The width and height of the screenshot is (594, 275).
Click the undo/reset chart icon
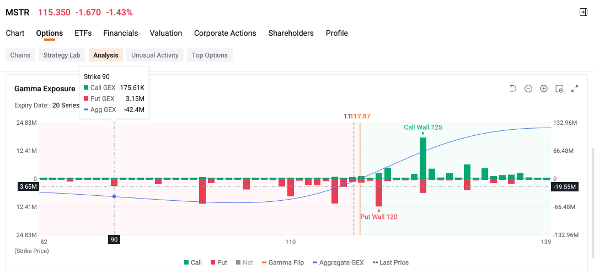[513, 89]
